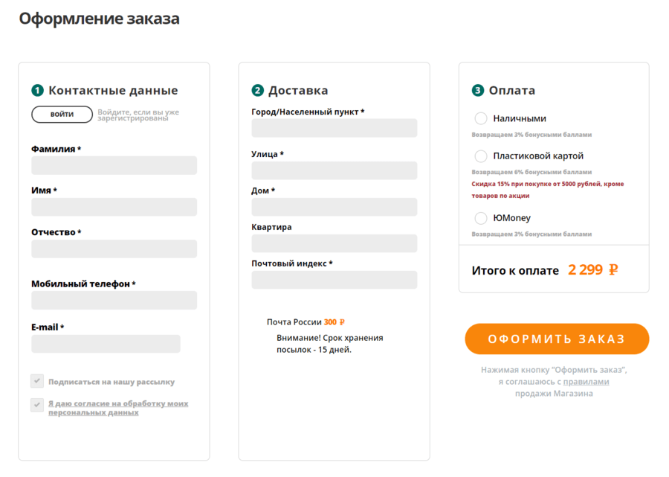Click the step 3 Оплата number badge
669x477 pixels.
coord(478,91)
